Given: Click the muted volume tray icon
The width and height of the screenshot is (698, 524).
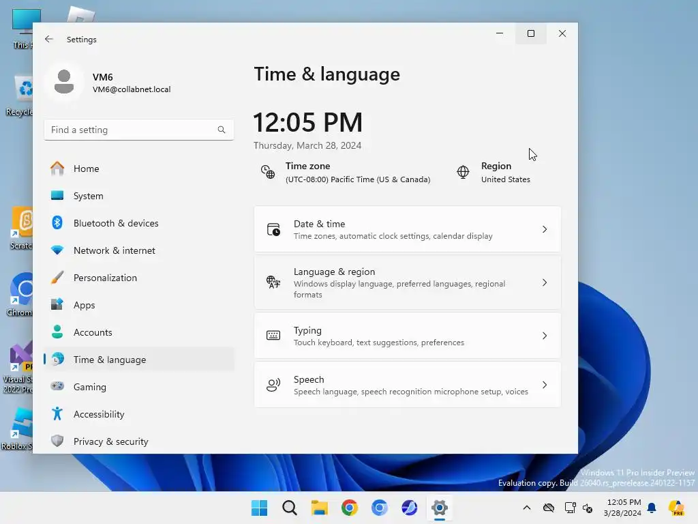Looking at the screenshot, I should click(588, 508).
